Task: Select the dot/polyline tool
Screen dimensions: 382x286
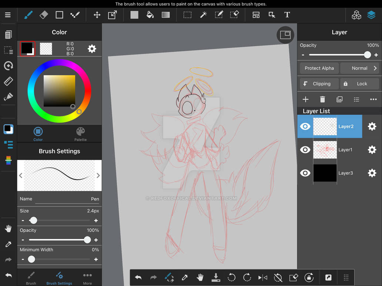Action: click(75, 15)
